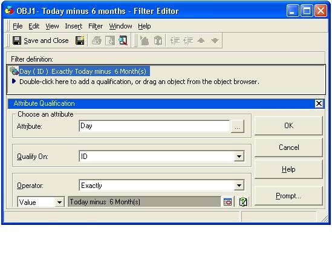Open the Value type dropdown
This screenshot has width=332, height=269.
point(59,202)
